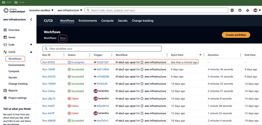262x125 pixels.
Task: Collapse the CI/CD section in sidebar
Action: (x=31, y=52)
